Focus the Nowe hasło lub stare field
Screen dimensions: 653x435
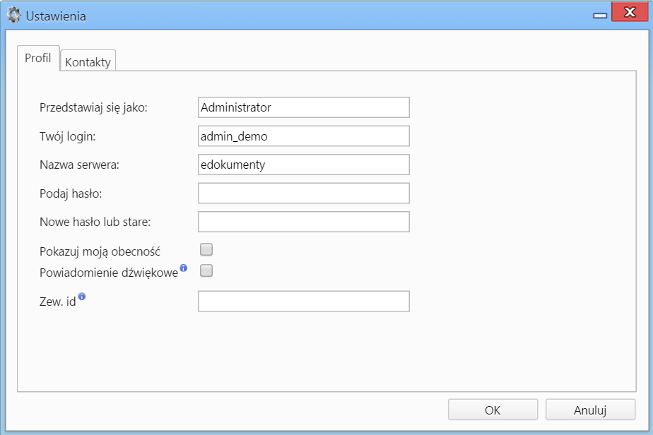304,222
